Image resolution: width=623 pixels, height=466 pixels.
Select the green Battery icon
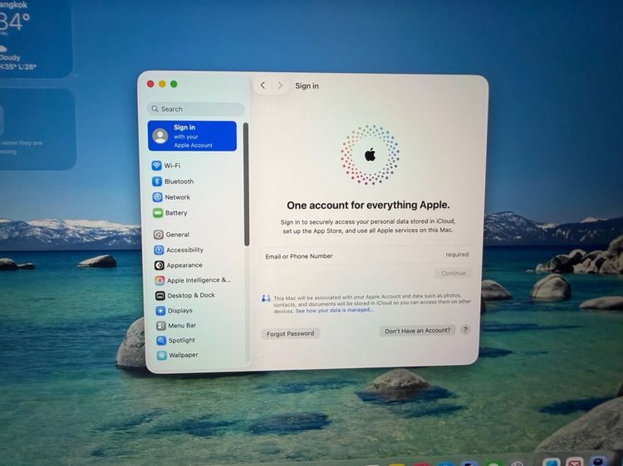158,213
